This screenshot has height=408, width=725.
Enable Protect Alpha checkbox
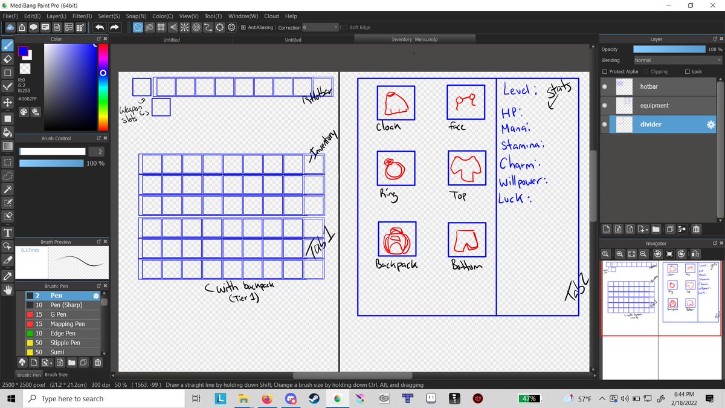[x=605, y=71]
